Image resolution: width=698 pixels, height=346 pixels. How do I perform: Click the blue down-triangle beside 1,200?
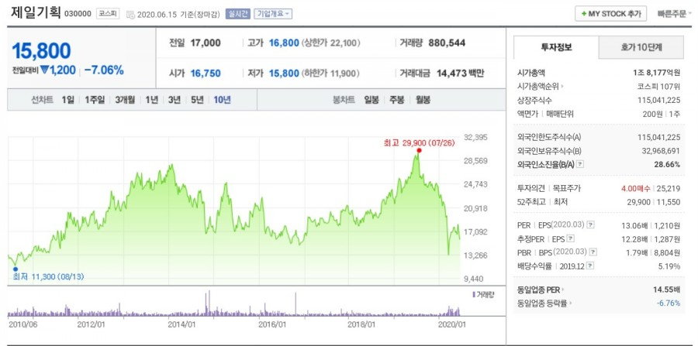[44, 70]
